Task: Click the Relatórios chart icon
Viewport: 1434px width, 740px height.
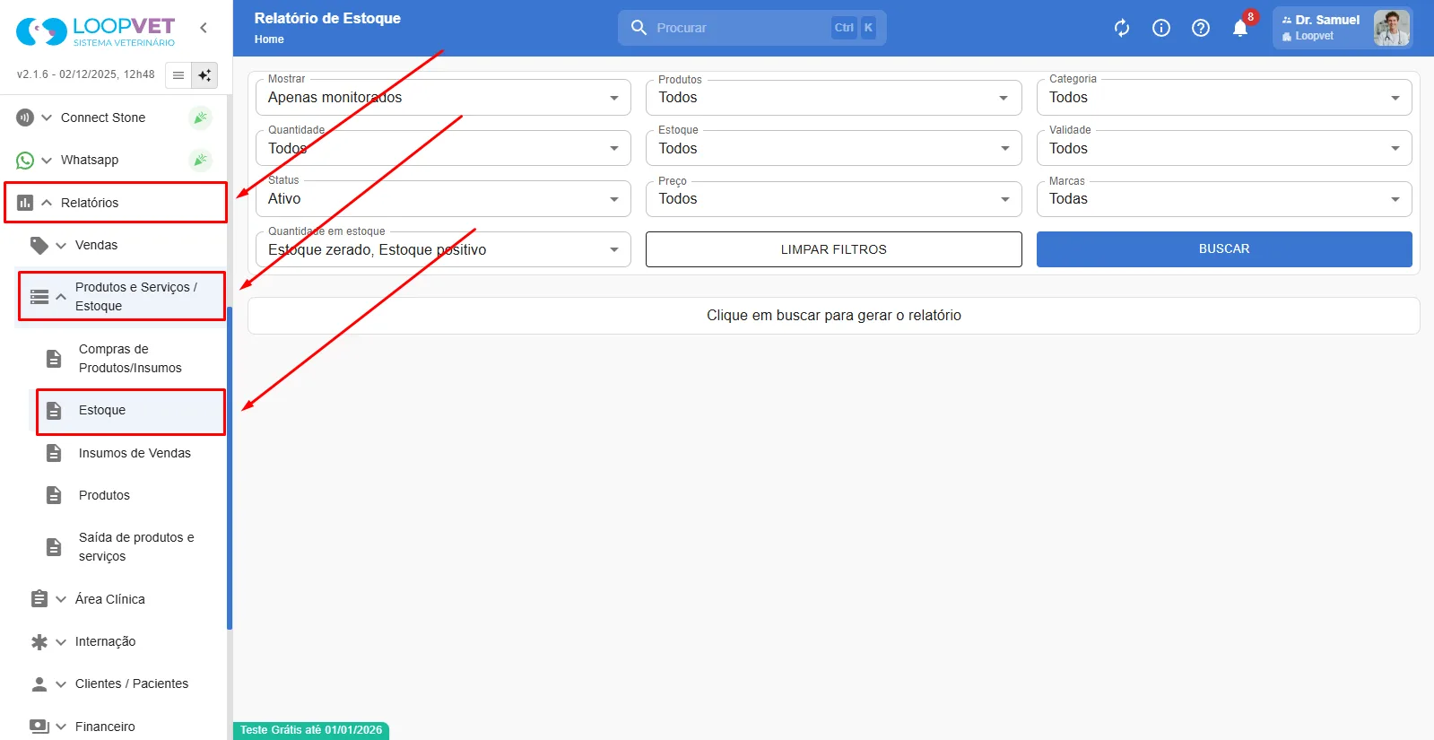Action: click(x=25, y=203)
